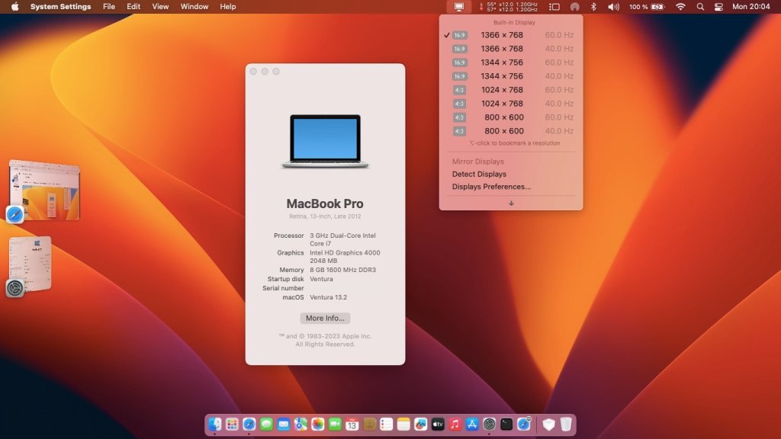
Task: Click the Photos icon in the Dock
Action: (x=317, y=425)
